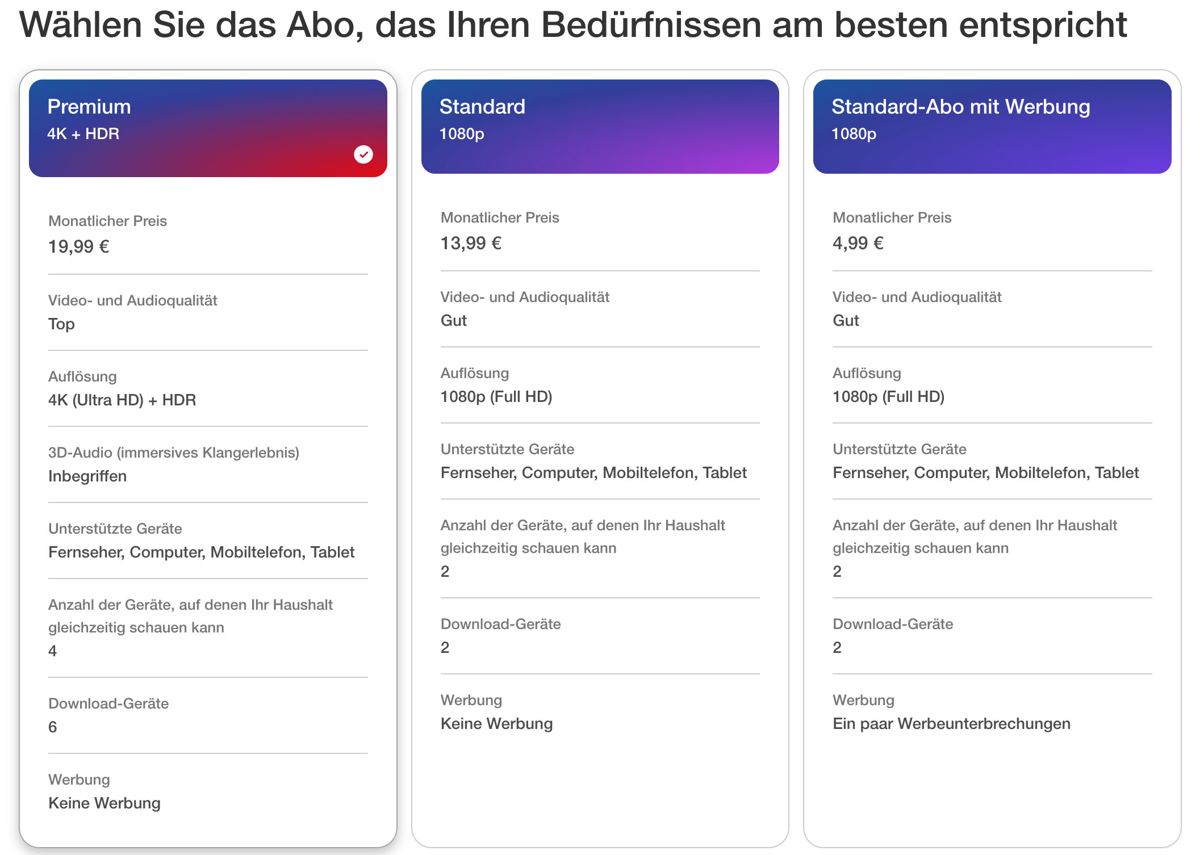1204x855 pixels.
Task: Click the Premium plan title text
Action: [89, 106]
